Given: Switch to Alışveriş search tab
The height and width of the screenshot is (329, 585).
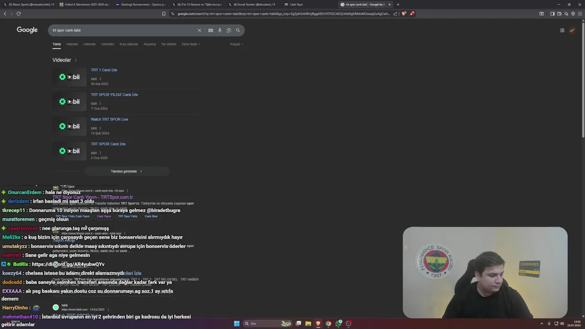Looking at the screenshot, I should 149,44.
